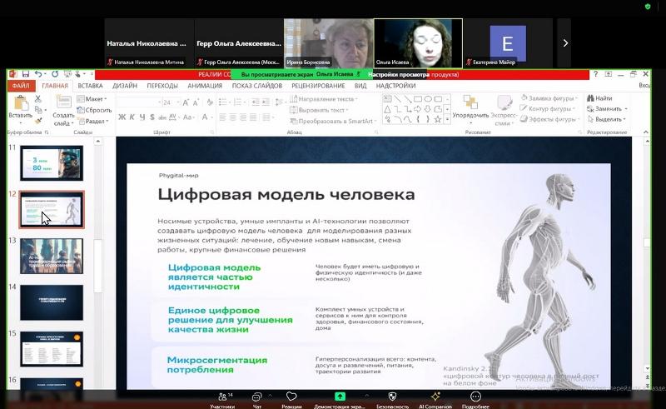
Task: Open the More (Подробнее) options icon
Action: point(475,397)
